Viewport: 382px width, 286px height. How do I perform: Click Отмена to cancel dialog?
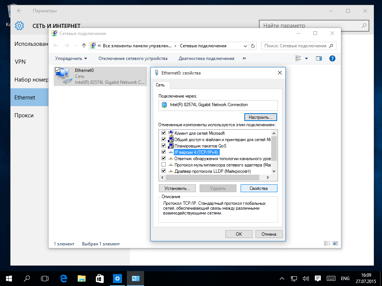tap(269, 234)
